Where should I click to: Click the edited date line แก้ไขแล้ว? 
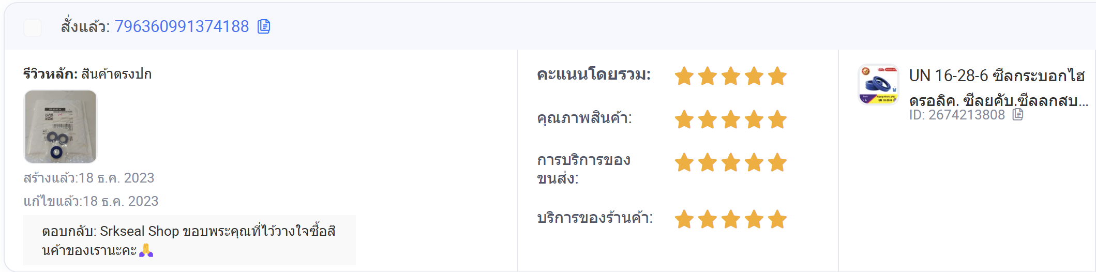coord(91,201)
